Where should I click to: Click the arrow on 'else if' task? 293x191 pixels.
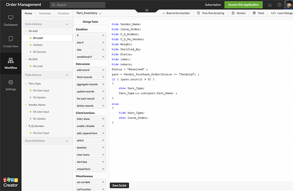click(103, 43)
